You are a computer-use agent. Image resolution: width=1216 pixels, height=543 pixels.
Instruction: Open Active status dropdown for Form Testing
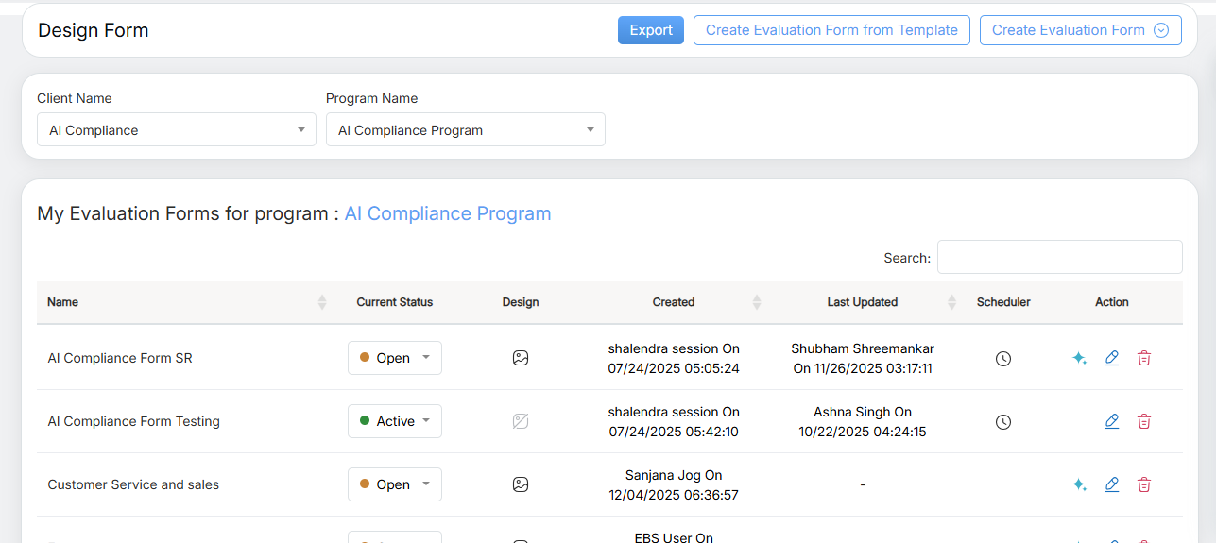pos(395,421)
